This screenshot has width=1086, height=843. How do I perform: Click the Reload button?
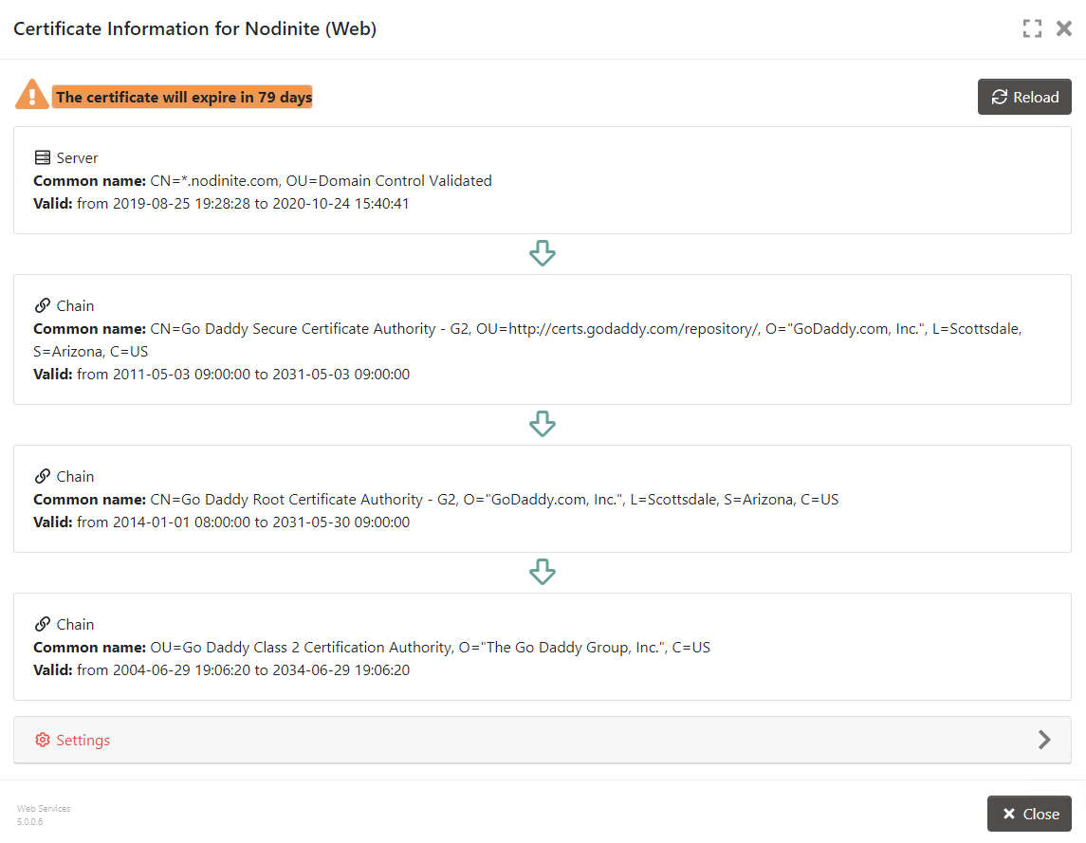[1024, 97]
